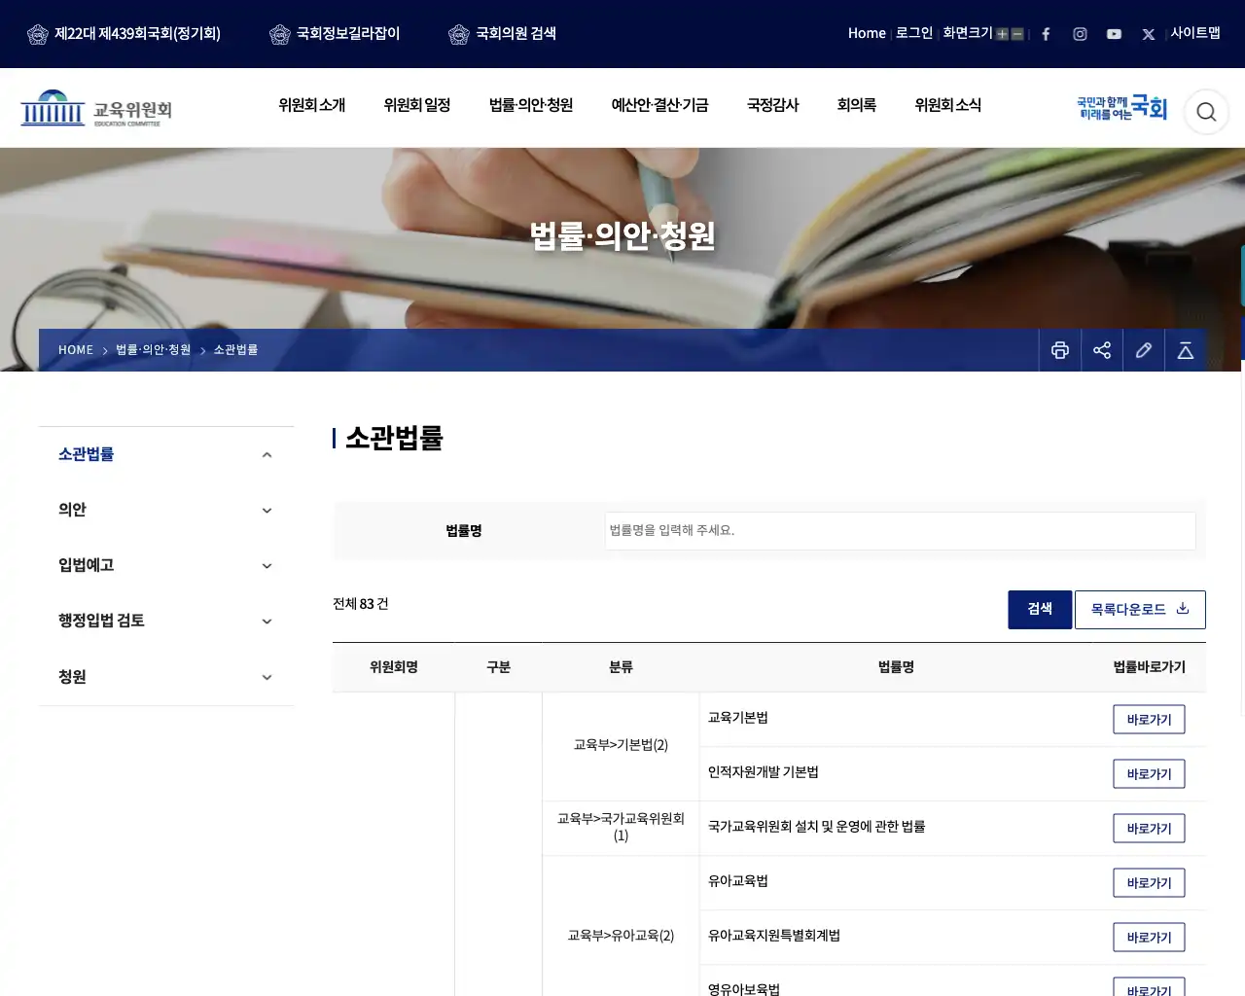Click the 국회정보길라잡이 link
1245x996 pixels.
[335, 34]
